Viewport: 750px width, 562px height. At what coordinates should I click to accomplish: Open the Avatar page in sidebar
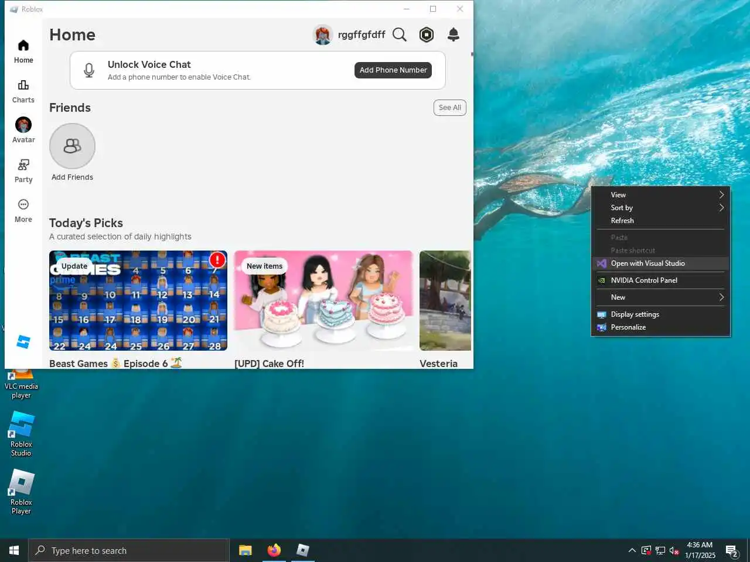[x=23, y=130]
